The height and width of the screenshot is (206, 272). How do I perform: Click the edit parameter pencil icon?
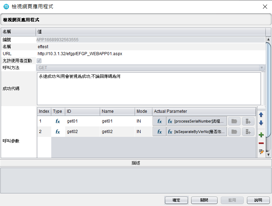coord(261,152)
